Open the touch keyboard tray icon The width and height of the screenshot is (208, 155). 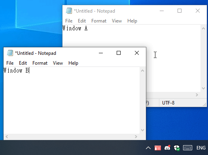187,148
